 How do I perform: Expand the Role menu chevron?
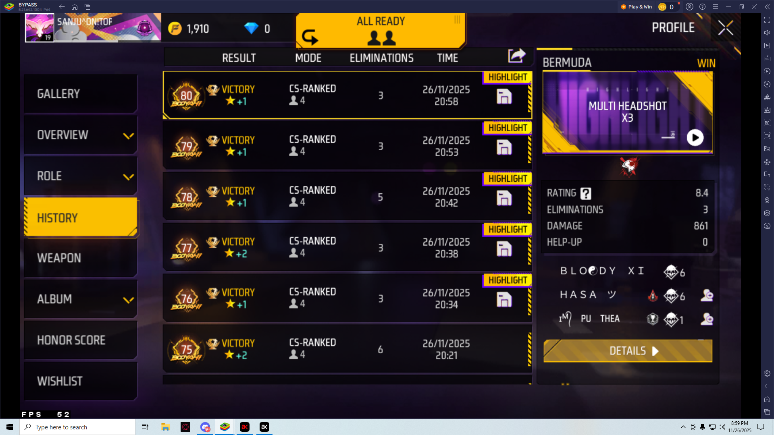[128, 177]
